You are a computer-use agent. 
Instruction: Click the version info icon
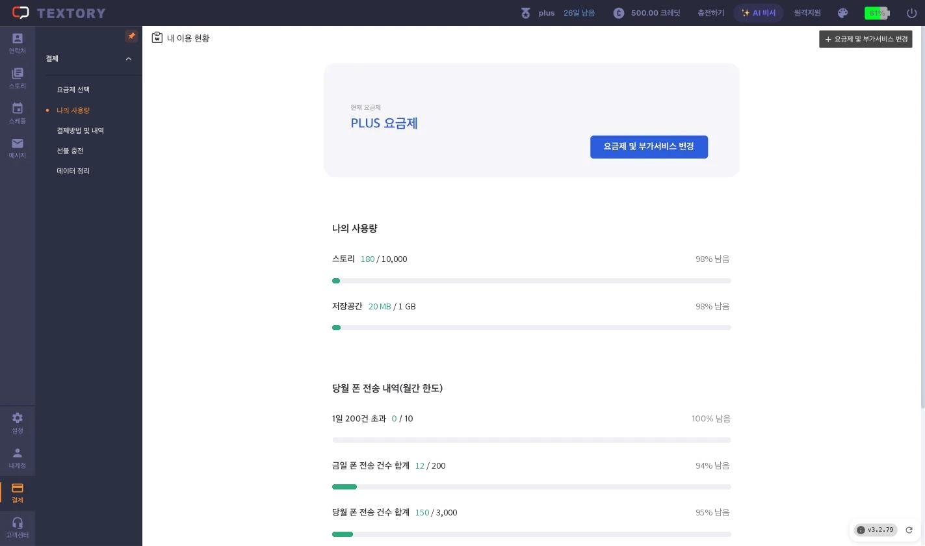(x=861, y=530)
